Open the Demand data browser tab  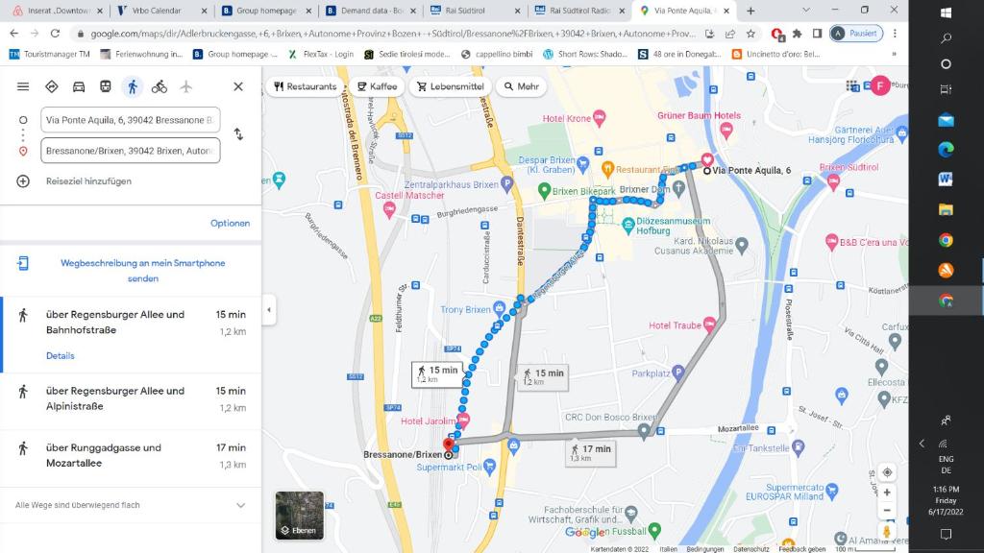click(x=370, y=11)
